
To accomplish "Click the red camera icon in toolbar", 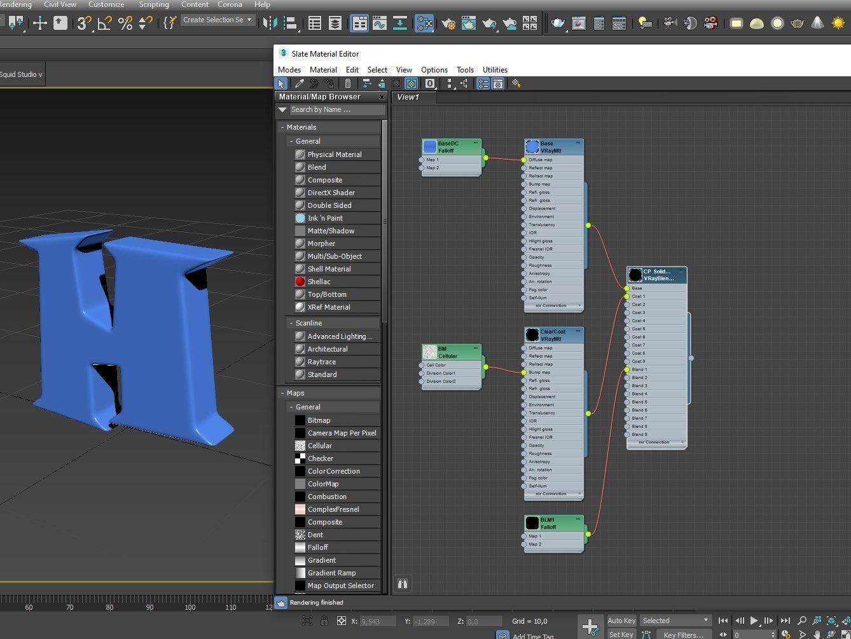I will pyautogui.click(x=711, y=24).
